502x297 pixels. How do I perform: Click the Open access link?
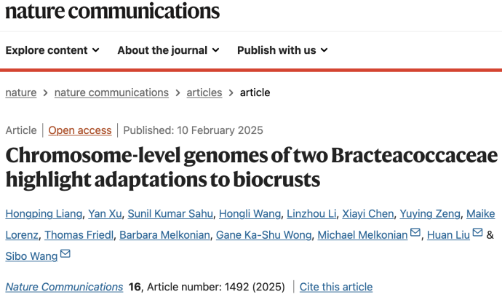pyautogui.click(x=80, y=130)
